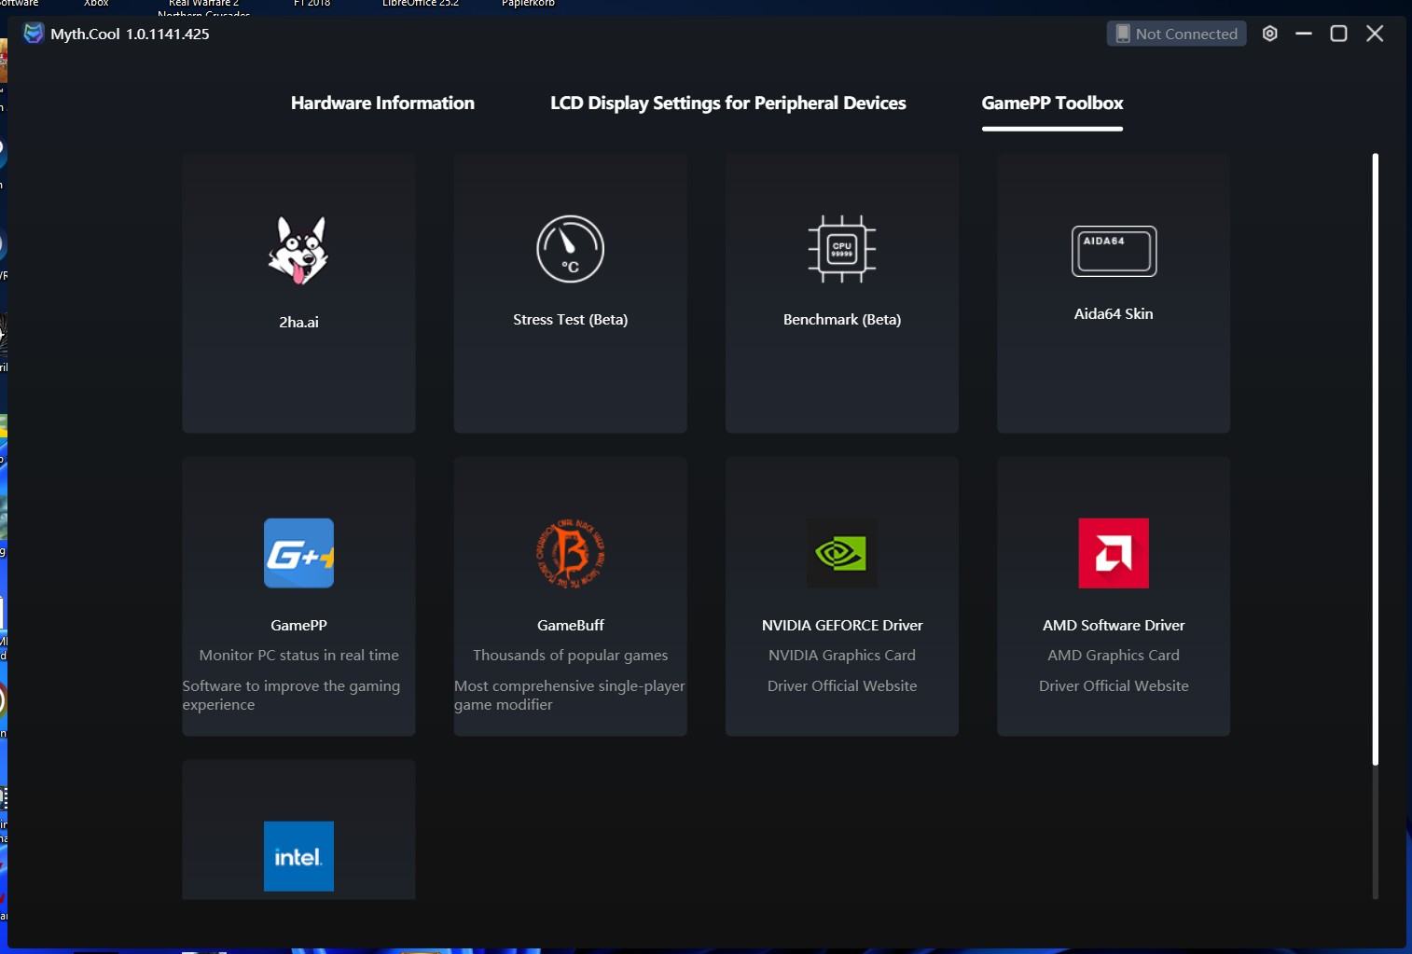Click 'Driver Official Website' under AMD card
This screenshot has height=954, width=1412.
click(x=1114, y=685)
